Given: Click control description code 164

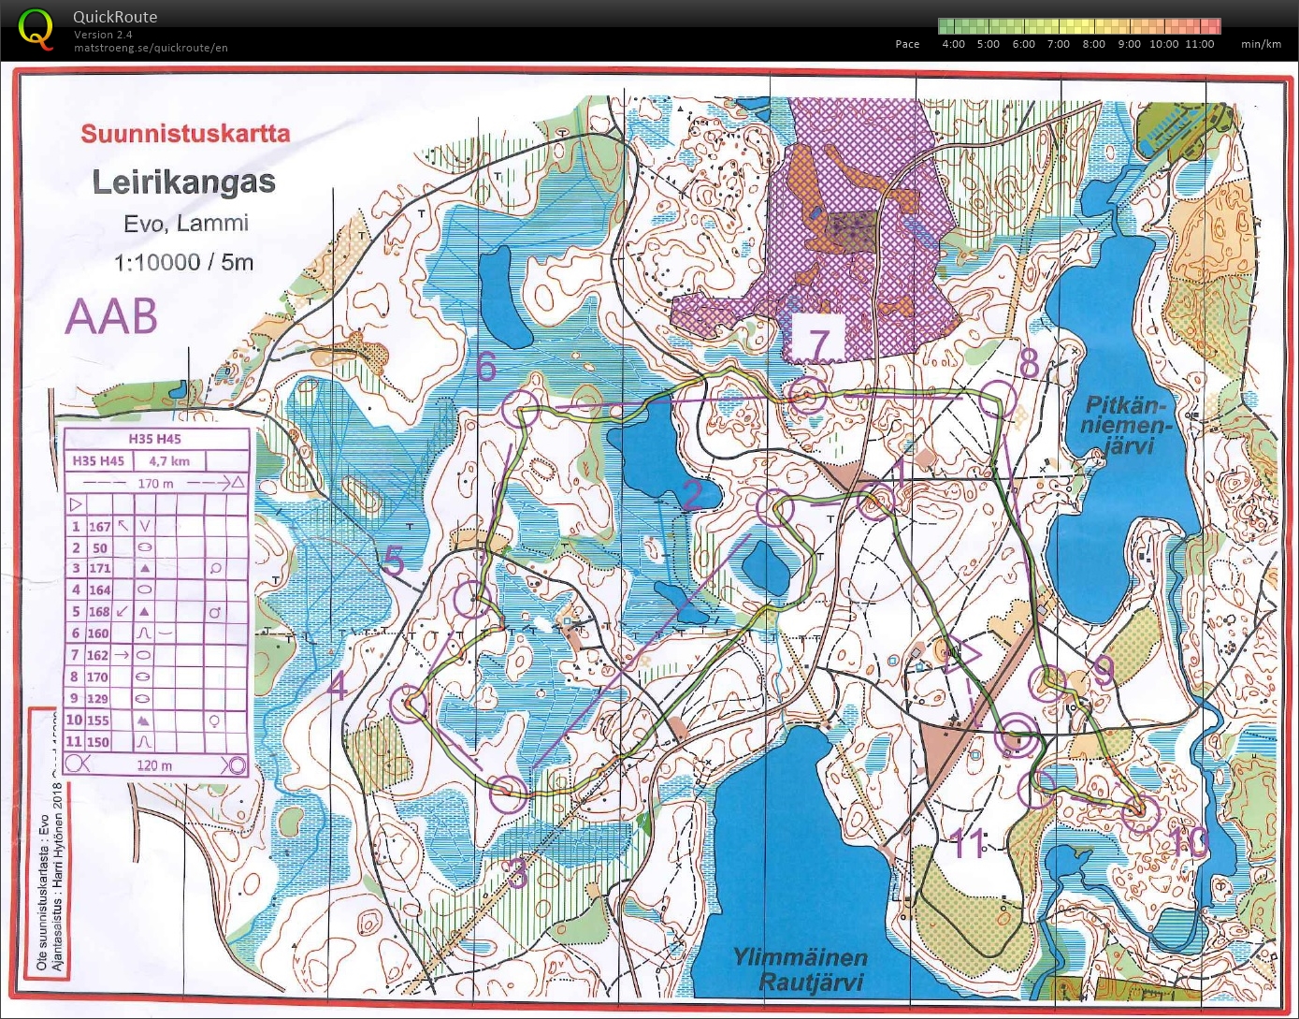Looking at the screenshot, I should [x=99, y=590].
